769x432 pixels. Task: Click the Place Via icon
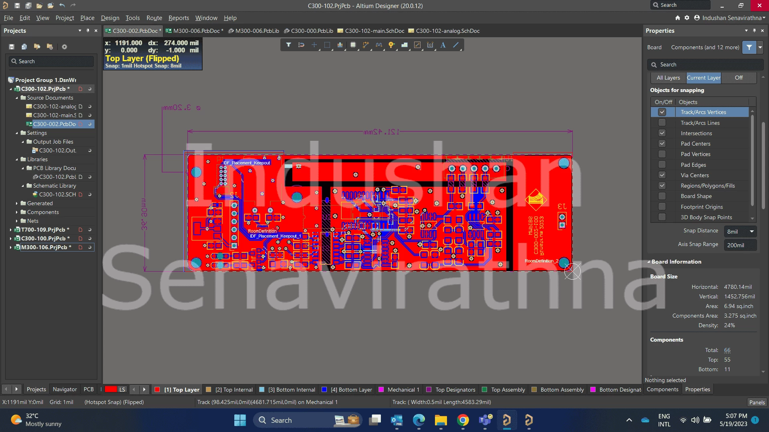[391, 45]
